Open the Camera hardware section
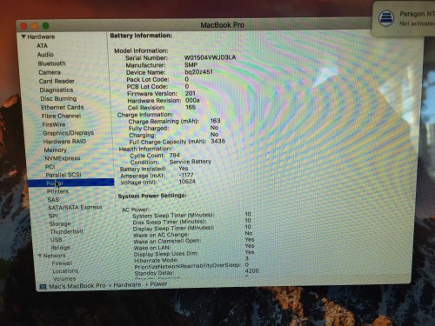This screenshot has height=326, width=435. click(50, 72)
